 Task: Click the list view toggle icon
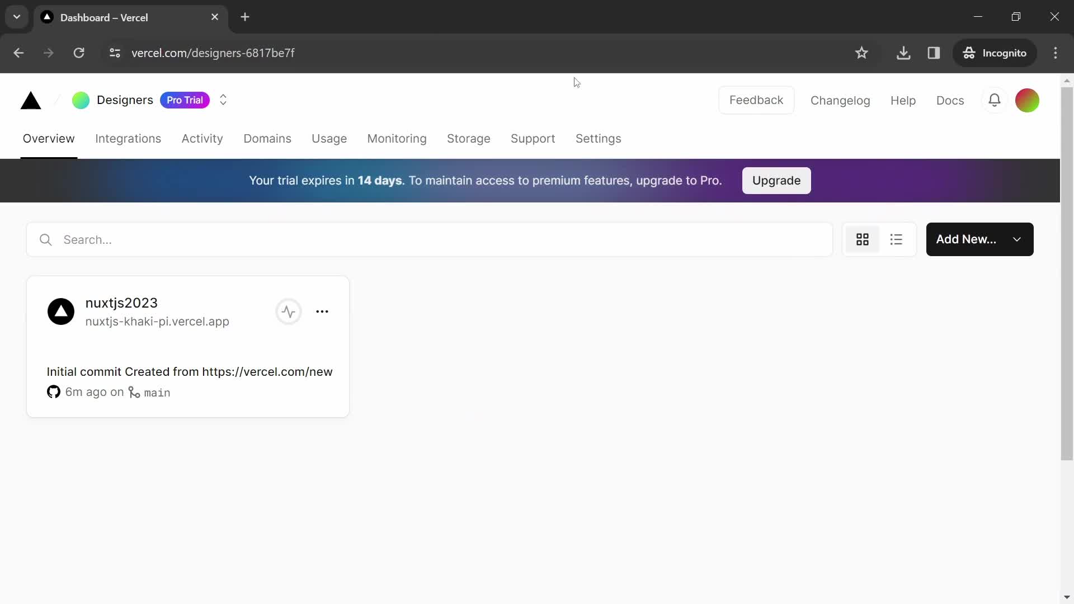pyautogui.click(x=896, y=240)
